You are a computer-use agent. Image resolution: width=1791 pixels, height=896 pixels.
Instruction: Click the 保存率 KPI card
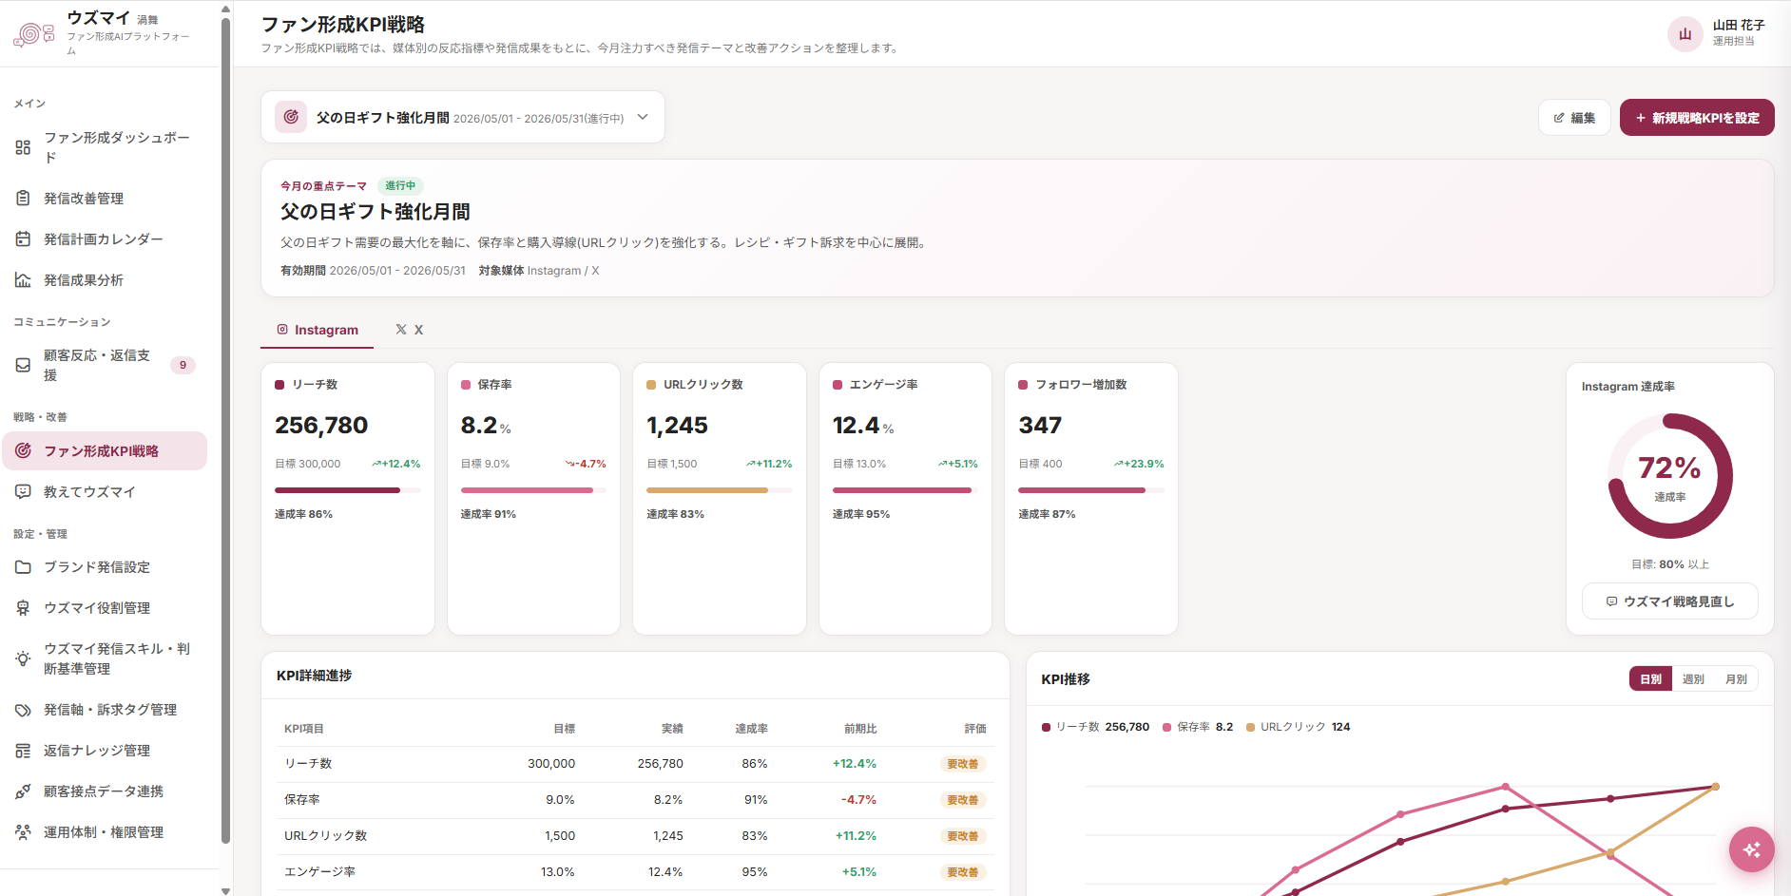tap(533, 499)
